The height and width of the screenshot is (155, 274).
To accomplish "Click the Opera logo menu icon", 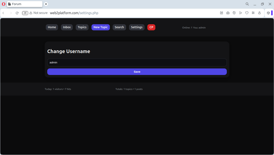I will coord(3,4).
